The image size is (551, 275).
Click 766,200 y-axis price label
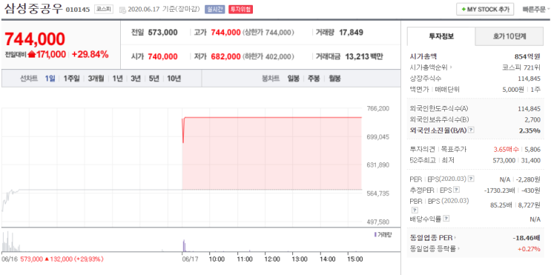point(378,108)
